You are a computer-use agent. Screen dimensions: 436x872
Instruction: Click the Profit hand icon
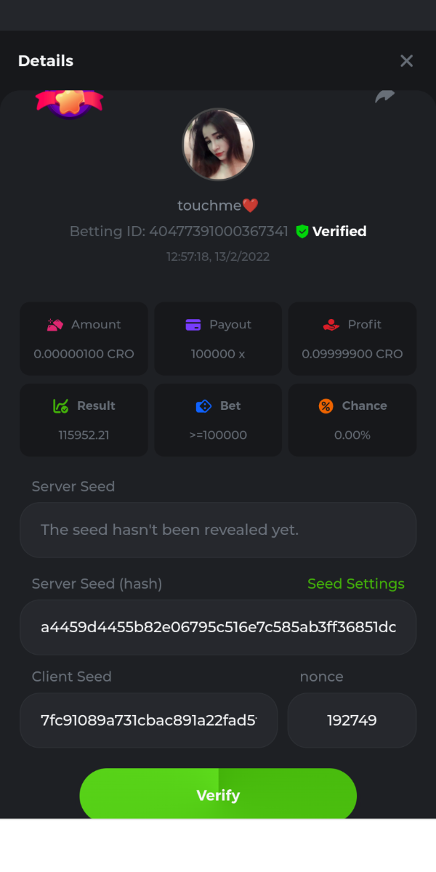pos(331,325)
